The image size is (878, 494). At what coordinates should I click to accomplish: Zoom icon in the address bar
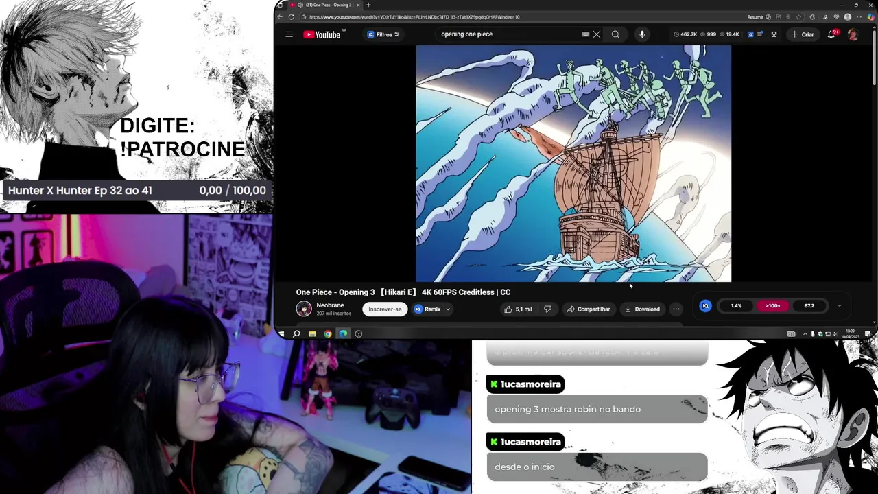click(788, 17)
